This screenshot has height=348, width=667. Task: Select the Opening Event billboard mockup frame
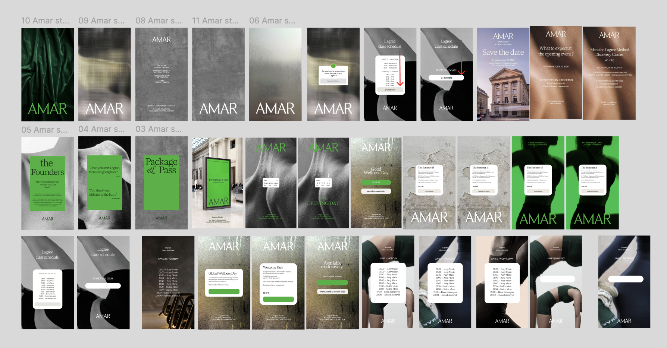218,183
